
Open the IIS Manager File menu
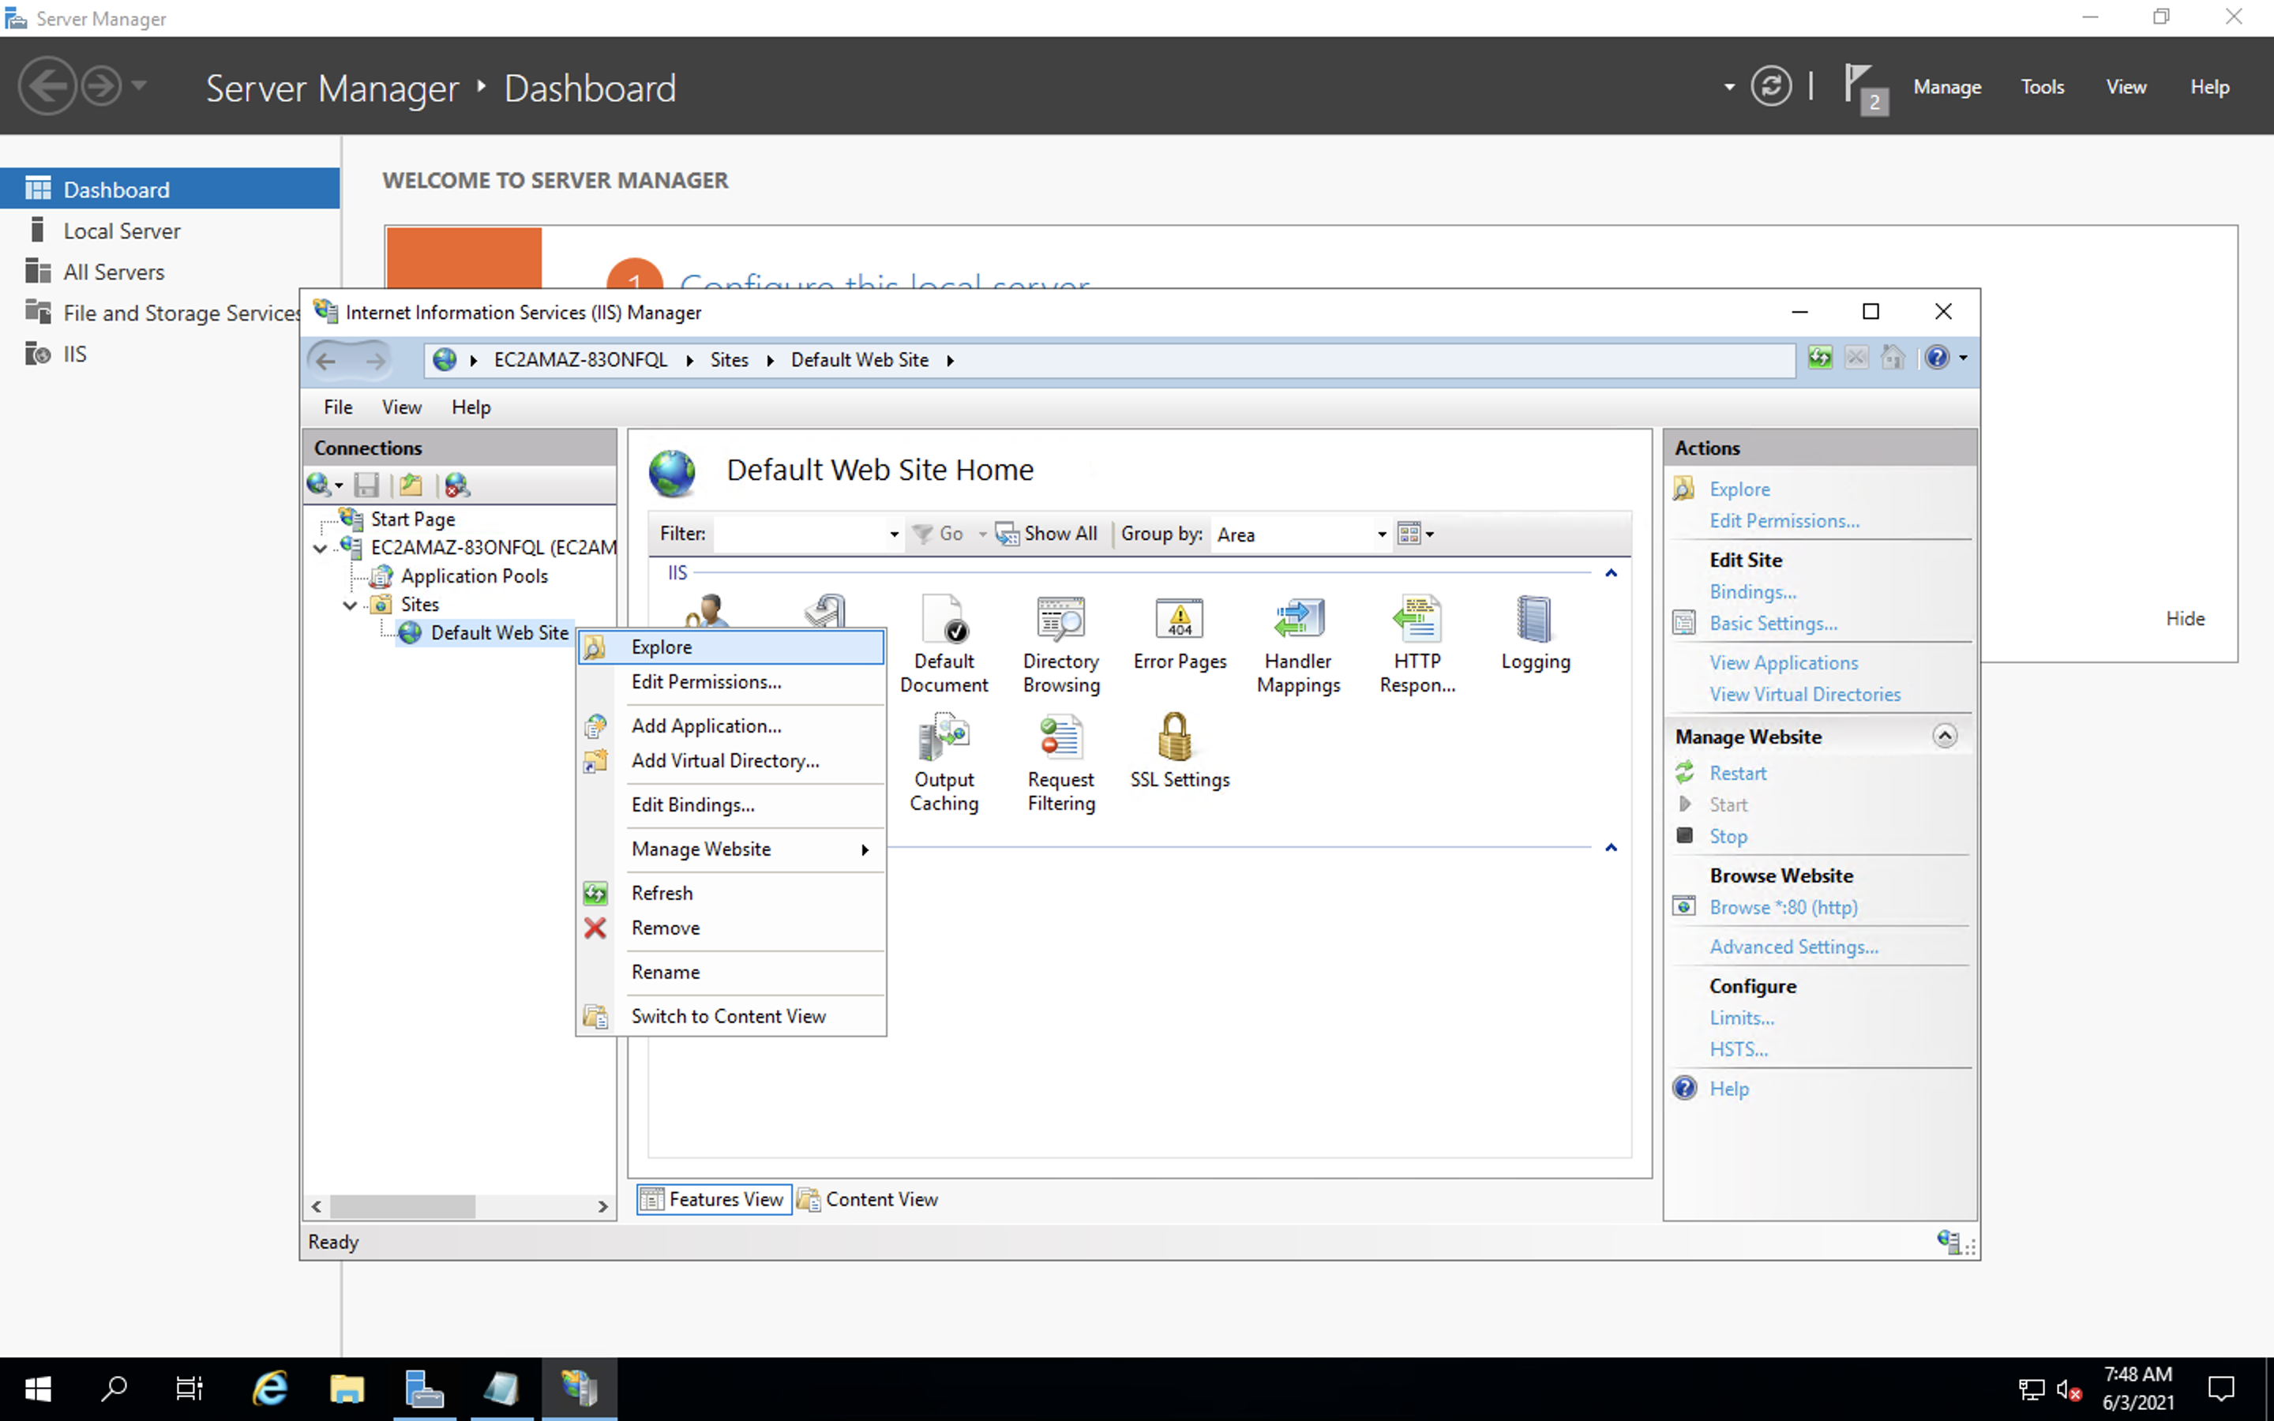click(x=338, y=407)
